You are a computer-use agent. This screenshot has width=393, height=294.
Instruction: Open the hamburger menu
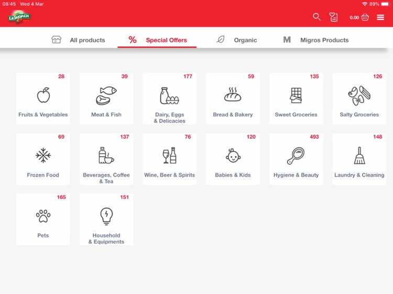pos(380,17)
